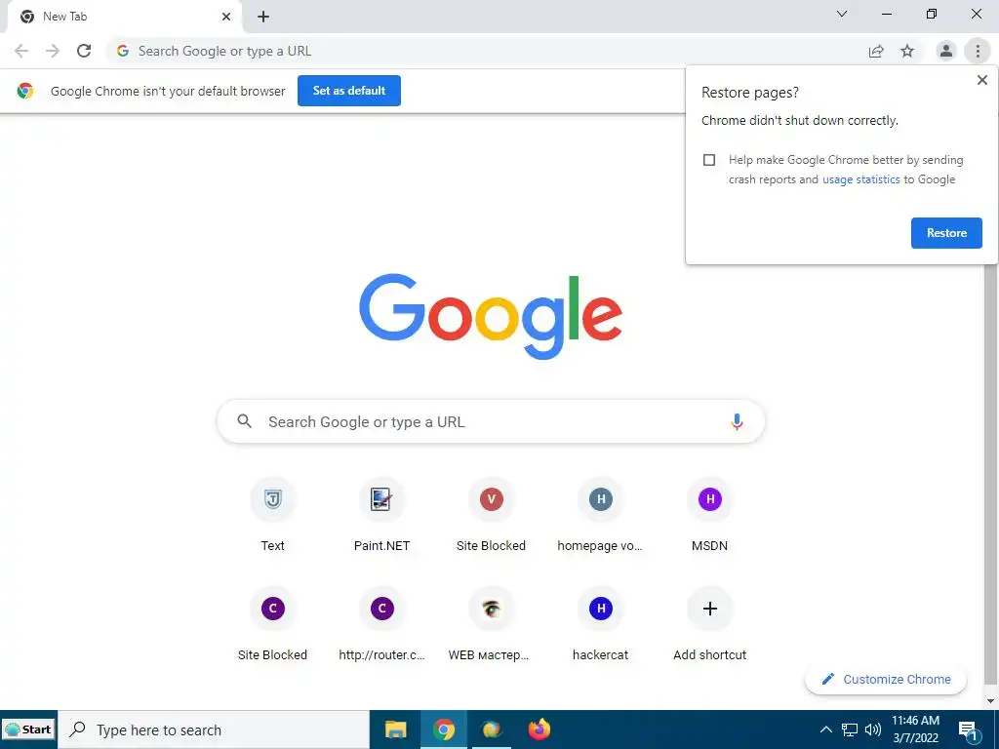
Task: Click Set as default button
Action: pos(349,91)
